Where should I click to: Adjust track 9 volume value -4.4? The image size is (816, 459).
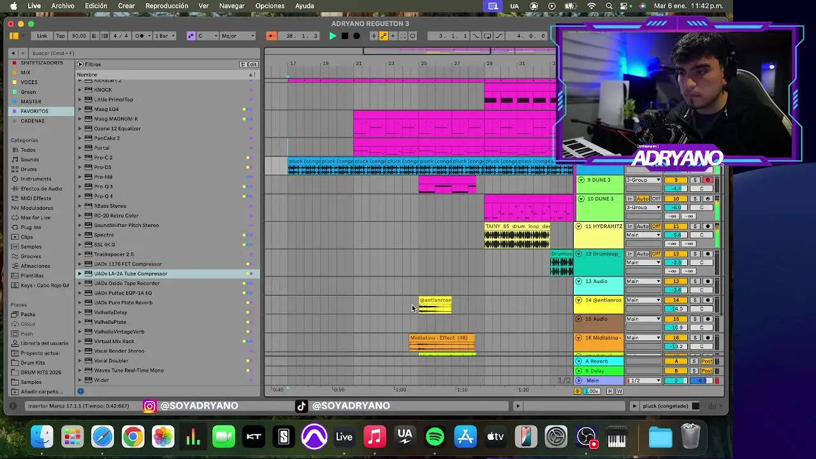click(676, 189)
